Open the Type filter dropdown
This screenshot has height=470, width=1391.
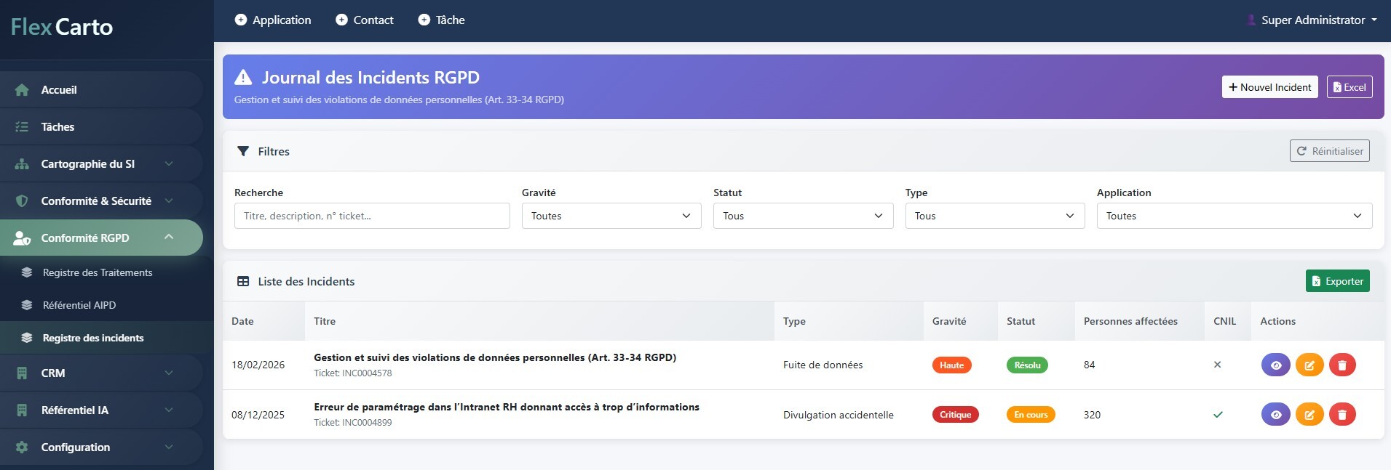coord(995,216)
